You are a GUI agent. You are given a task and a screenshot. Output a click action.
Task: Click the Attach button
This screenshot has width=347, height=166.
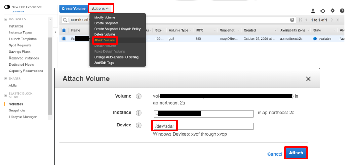pos(296,153)
